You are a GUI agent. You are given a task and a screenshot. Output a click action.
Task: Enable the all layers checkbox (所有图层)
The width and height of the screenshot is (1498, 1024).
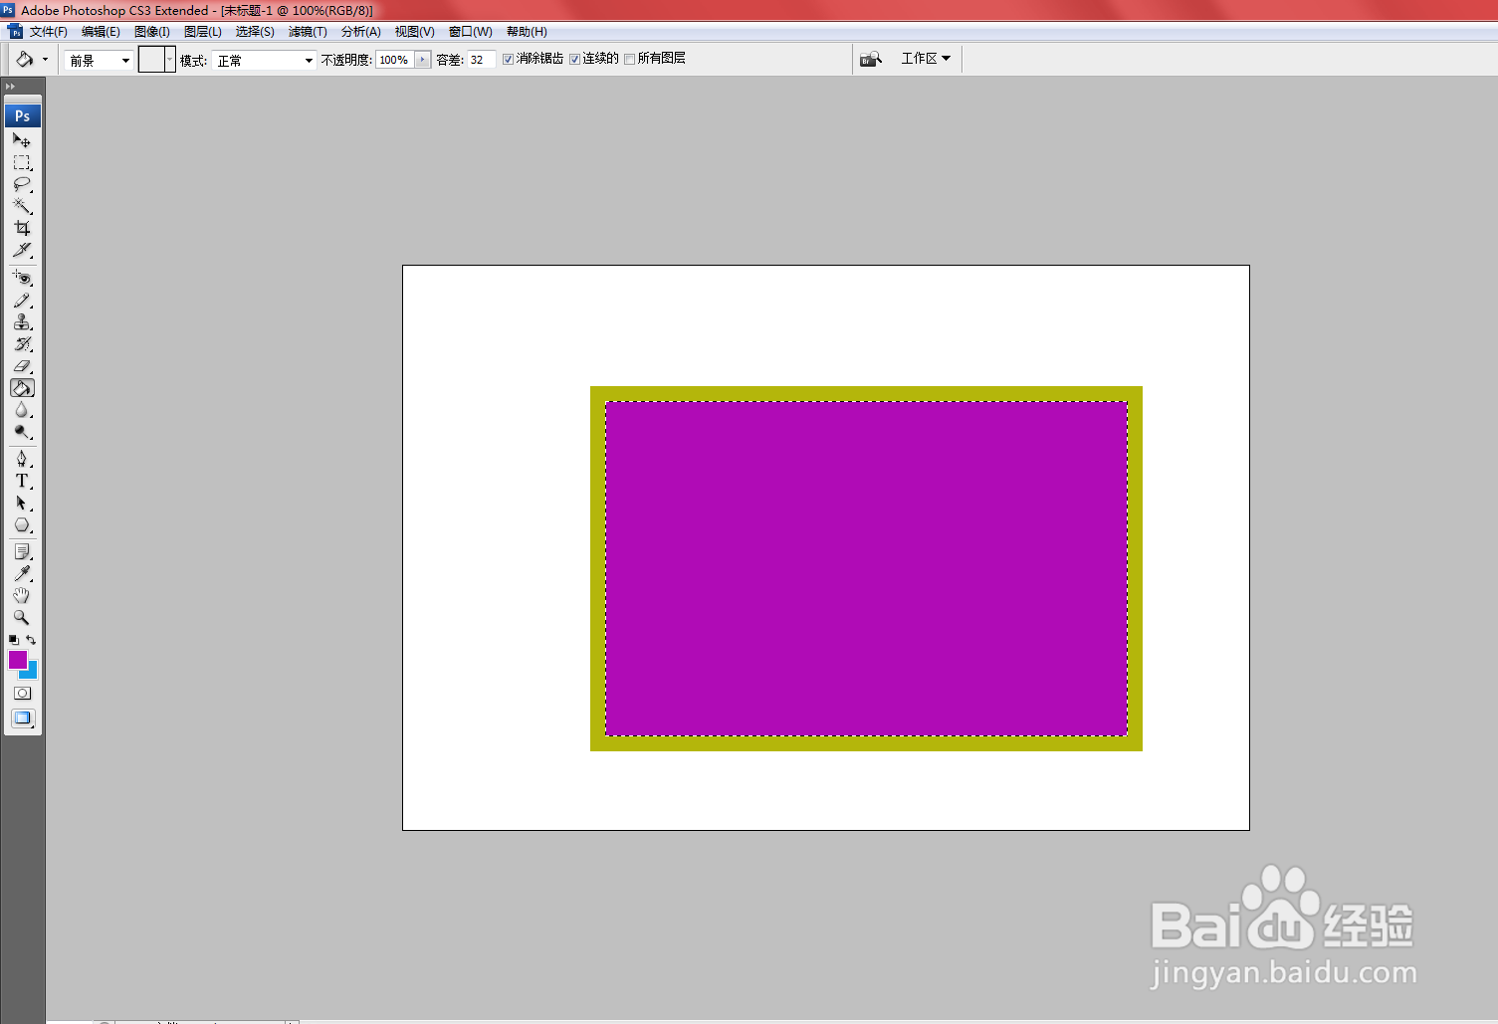tap(629, 59)
